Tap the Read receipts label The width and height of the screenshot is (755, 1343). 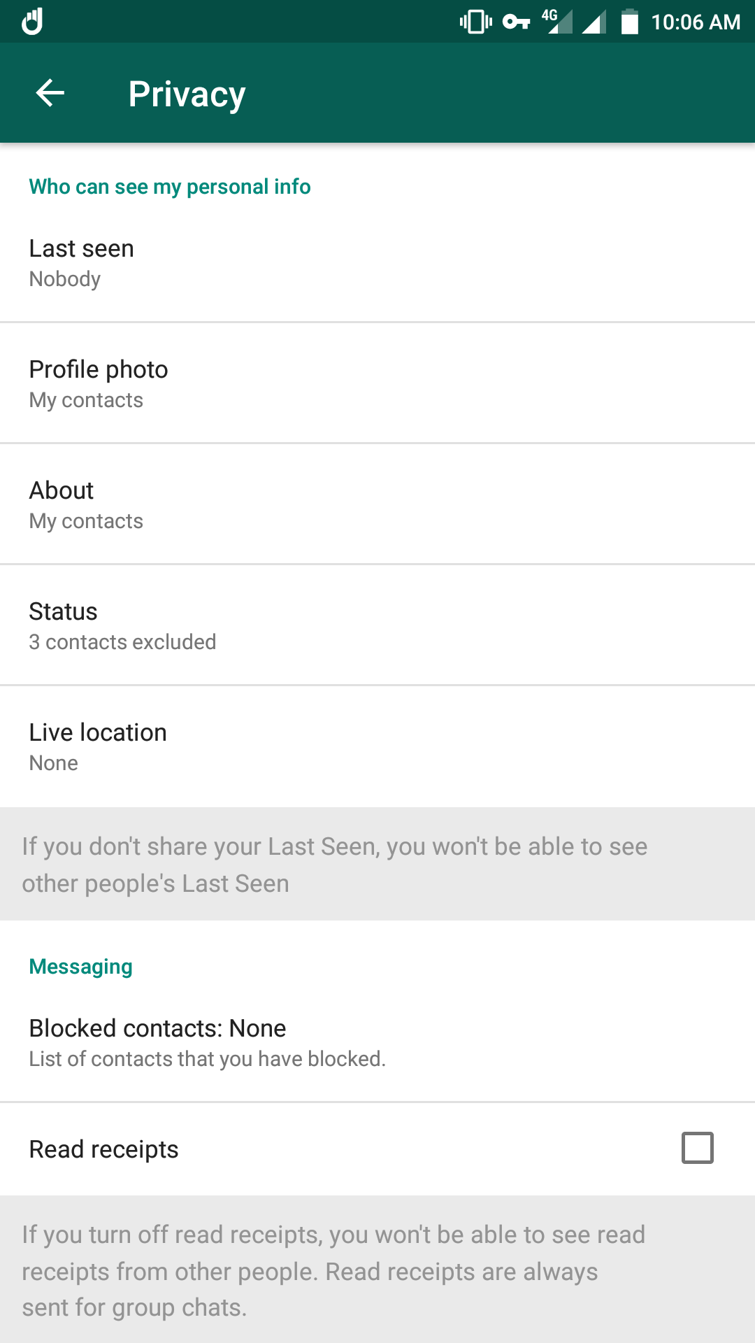pyautogui.click(x=103, y=1149)
